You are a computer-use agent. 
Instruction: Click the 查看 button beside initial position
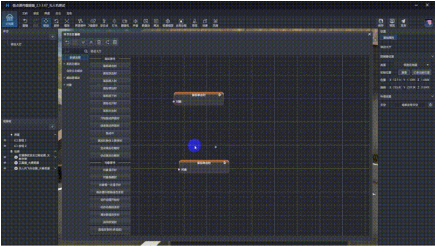pos(404,72)
